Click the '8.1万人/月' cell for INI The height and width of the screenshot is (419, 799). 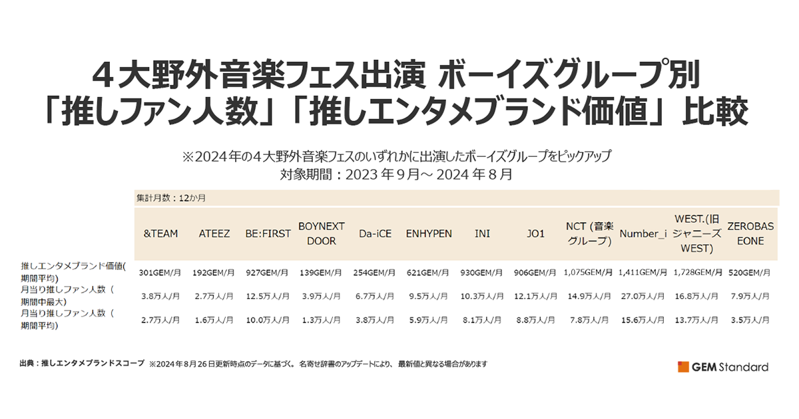pyautogui.click(x=482, y=320)
